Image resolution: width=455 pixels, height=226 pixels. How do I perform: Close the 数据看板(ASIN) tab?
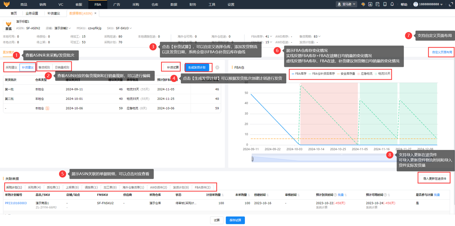click(x=95, y=13)
